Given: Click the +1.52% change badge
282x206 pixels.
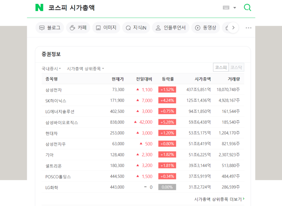Looking at the screenshot, I should point(167,89).
